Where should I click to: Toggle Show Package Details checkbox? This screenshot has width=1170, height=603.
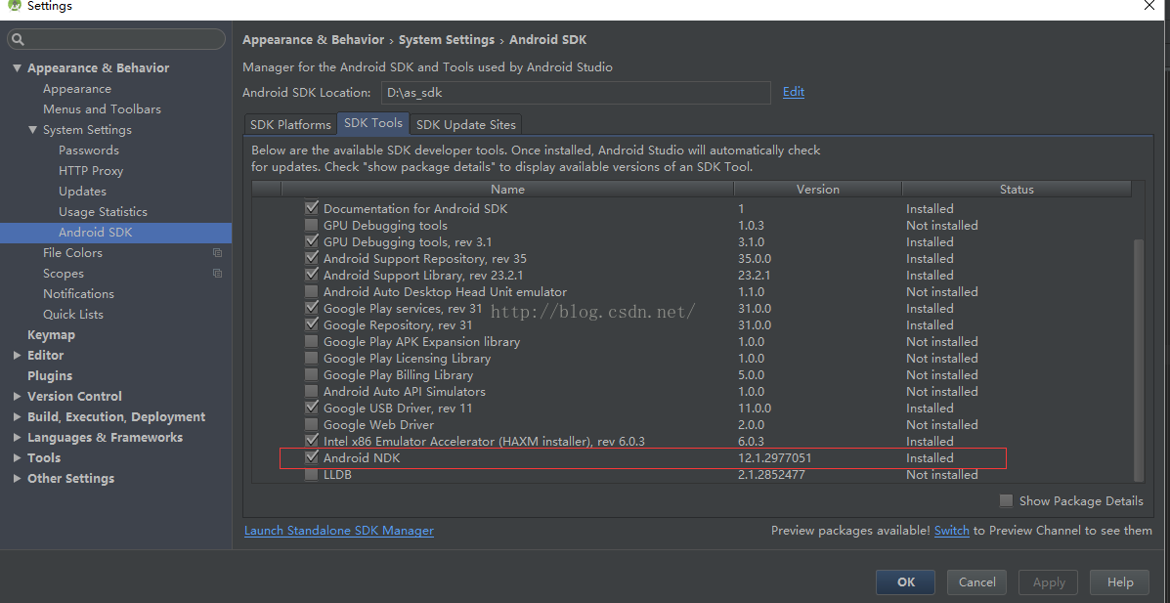(1006, 501)
